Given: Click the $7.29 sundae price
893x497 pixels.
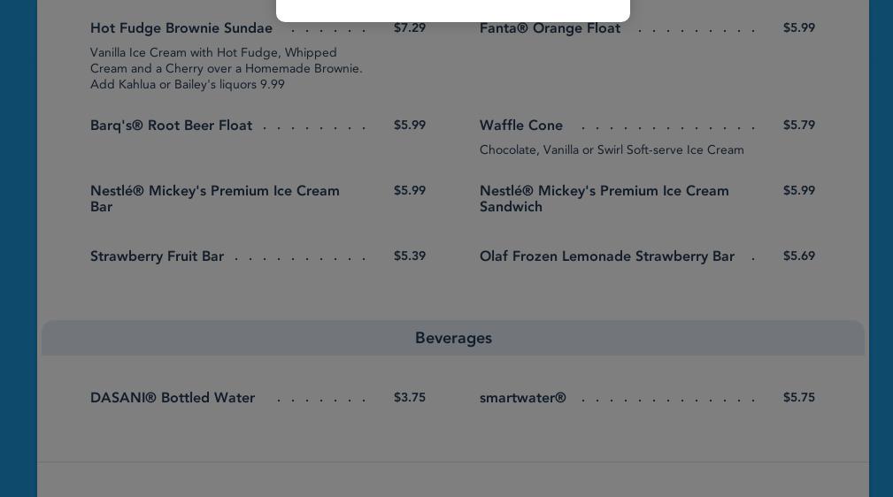Looking at the screenshot, I should pos(410,28).
